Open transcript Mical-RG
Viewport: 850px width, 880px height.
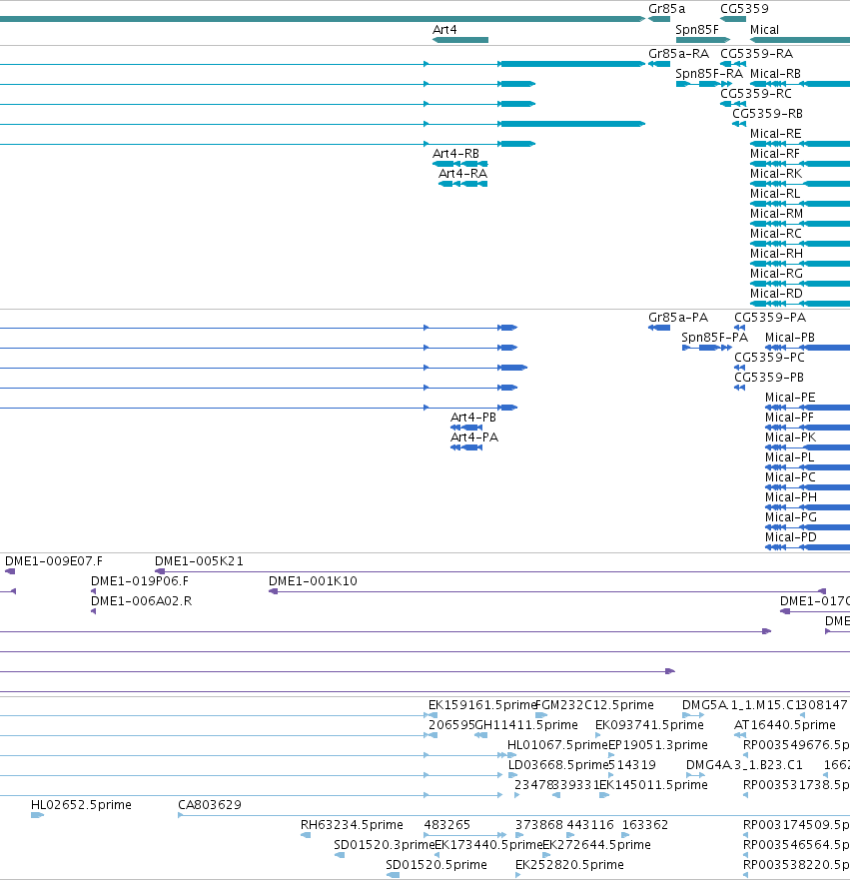point(800,284)
